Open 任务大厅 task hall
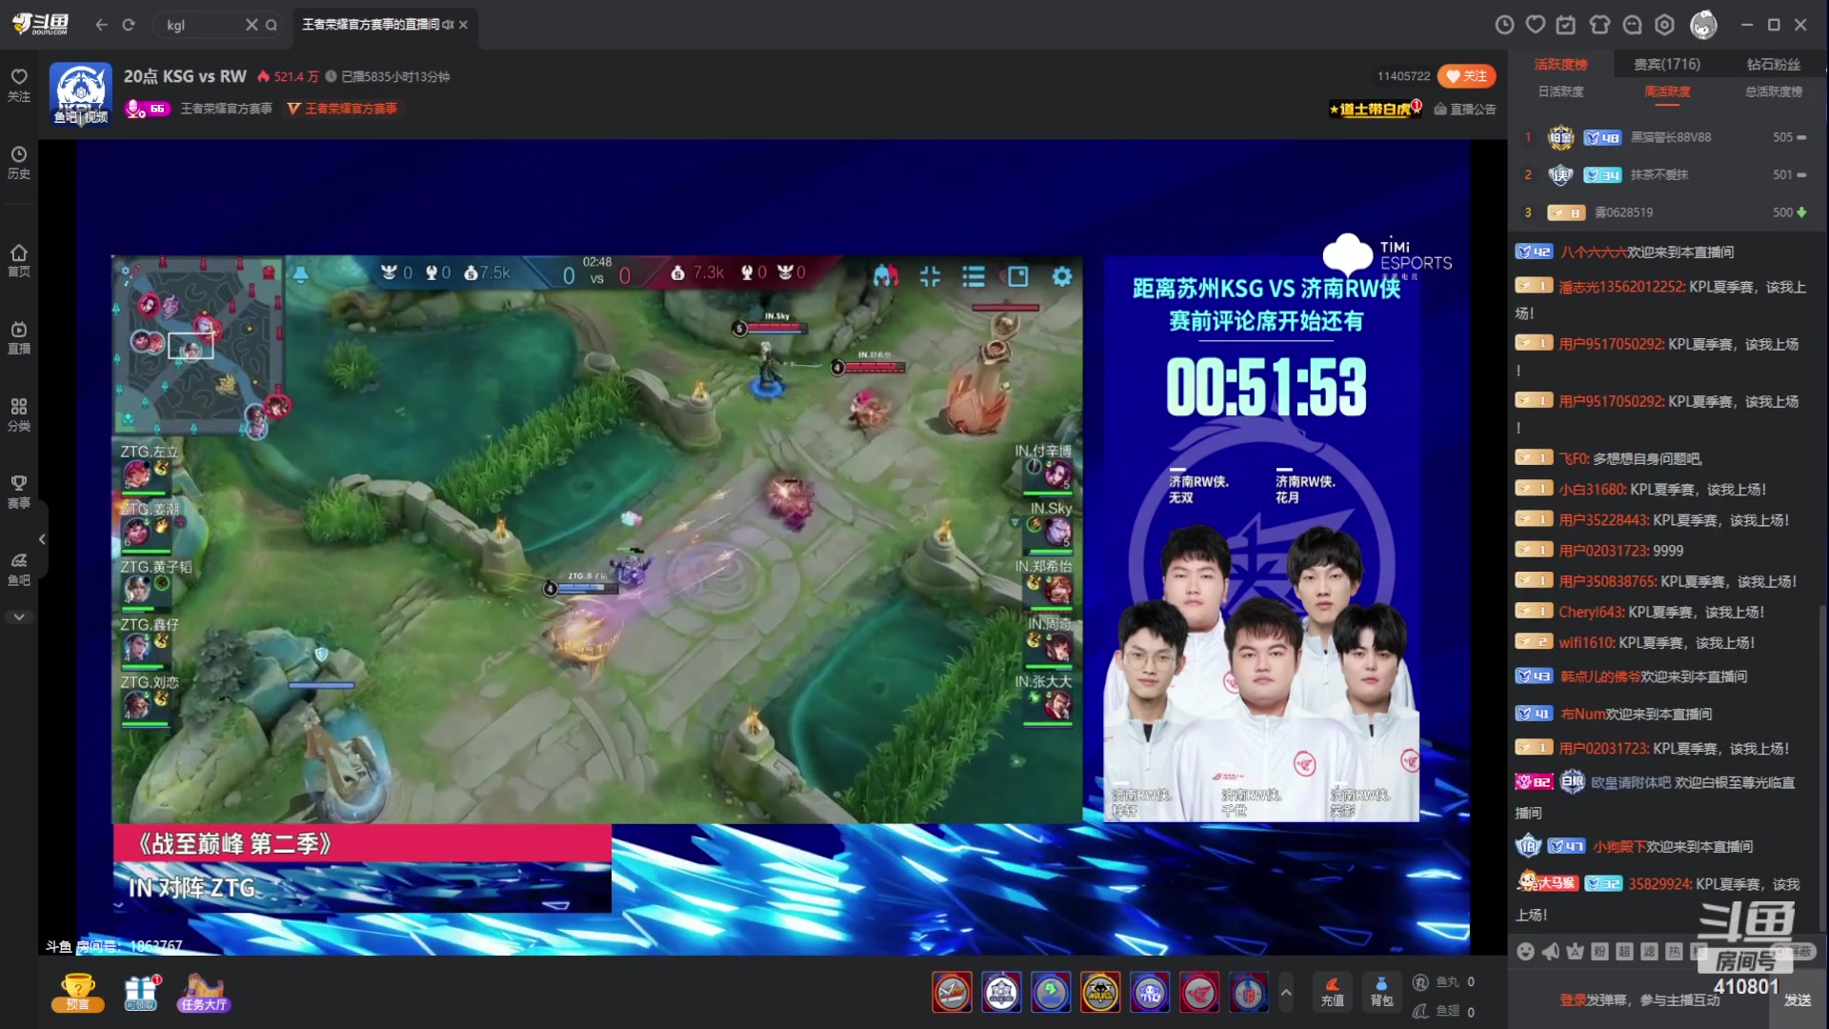 203,993
